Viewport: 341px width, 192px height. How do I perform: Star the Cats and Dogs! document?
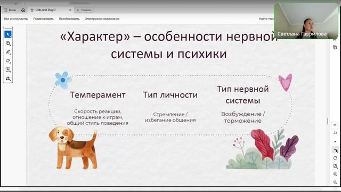point(32,10)
